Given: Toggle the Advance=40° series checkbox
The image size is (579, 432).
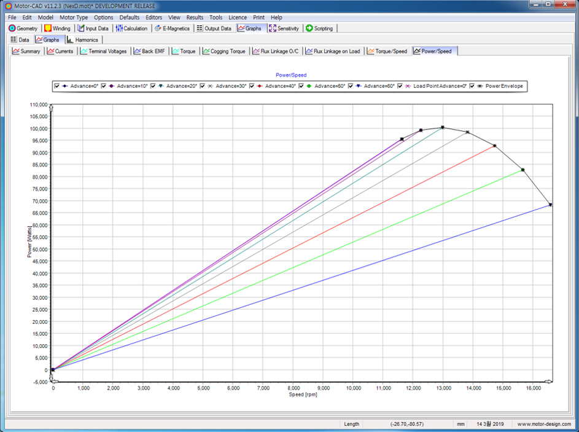Looking at the screenshot, I should coord(252,86).
